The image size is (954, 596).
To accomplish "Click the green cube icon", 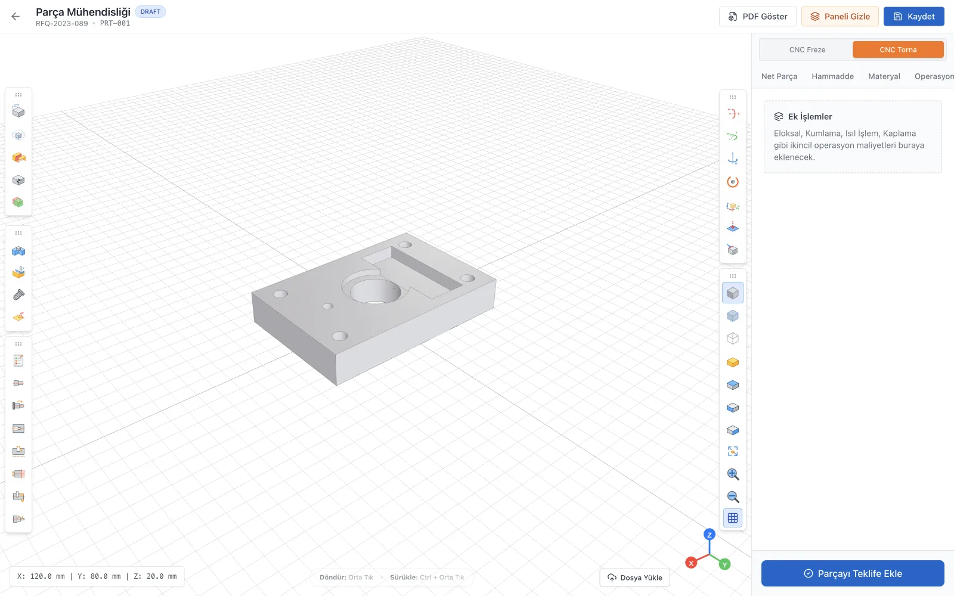I will click(18, 202).
